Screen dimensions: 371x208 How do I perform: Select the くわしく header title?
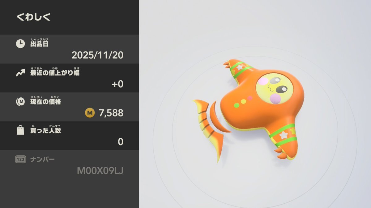(x=33, y=17)
